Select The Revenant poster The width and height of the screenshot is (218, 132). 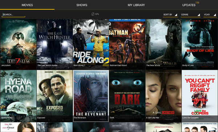click(91, 96)
